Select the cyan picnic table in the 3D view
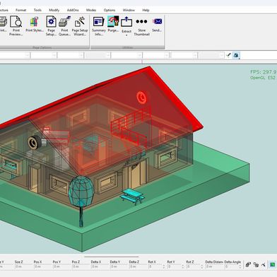Image resolution: width=277 pixels, height=277 pixels. (x=132, y=196)
